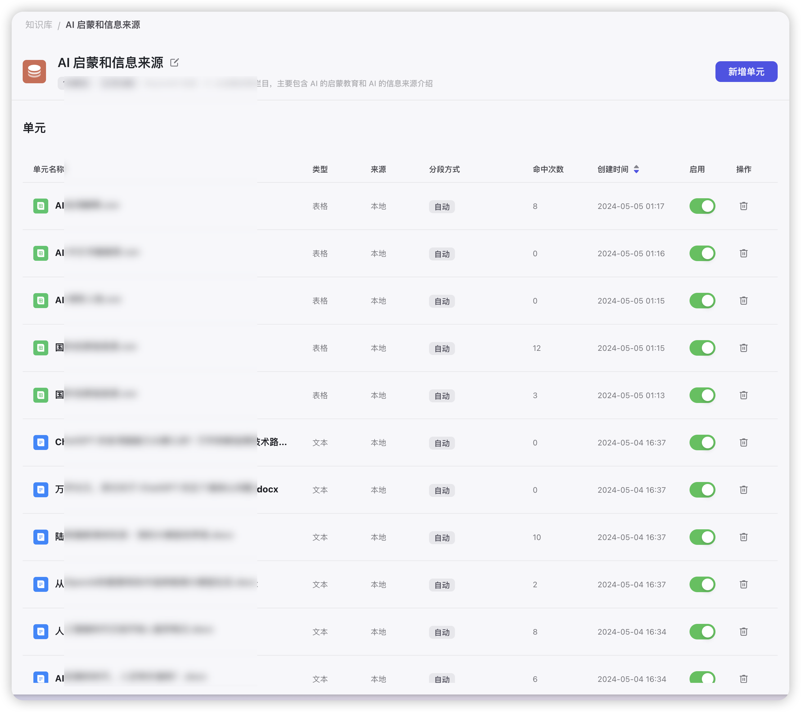The height and width of the screenshot is (712, 801).
Task: Sort by creation time arrows
Action: point(636,169)
